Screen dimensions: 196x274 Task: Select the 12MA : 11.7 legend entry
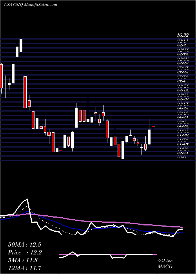[x=25, y=268]
